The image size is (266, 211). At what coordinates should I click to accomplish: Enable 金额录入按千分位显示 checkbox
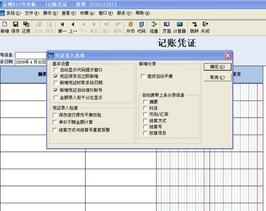click(55, 98)
